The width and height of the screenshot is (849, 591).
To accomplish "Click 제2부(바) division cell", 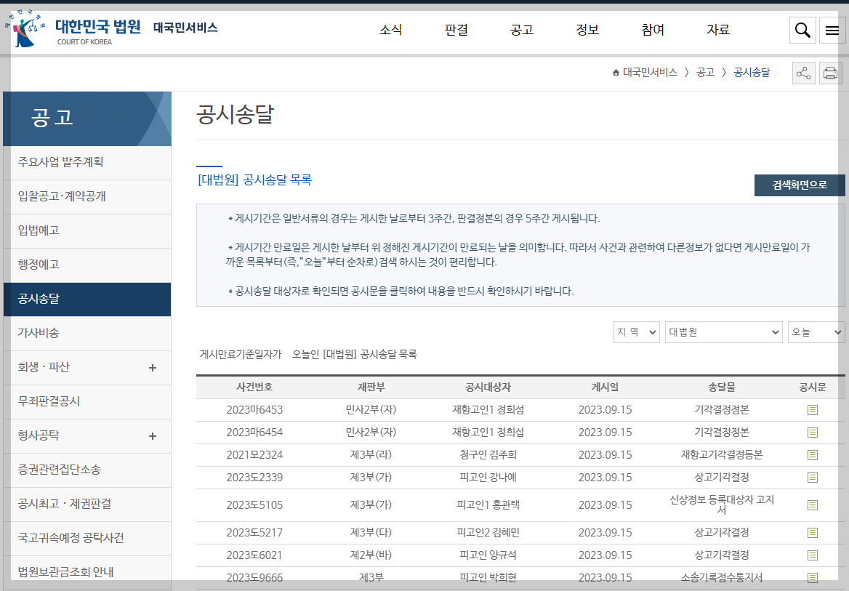I will click(x=371, y=555).
